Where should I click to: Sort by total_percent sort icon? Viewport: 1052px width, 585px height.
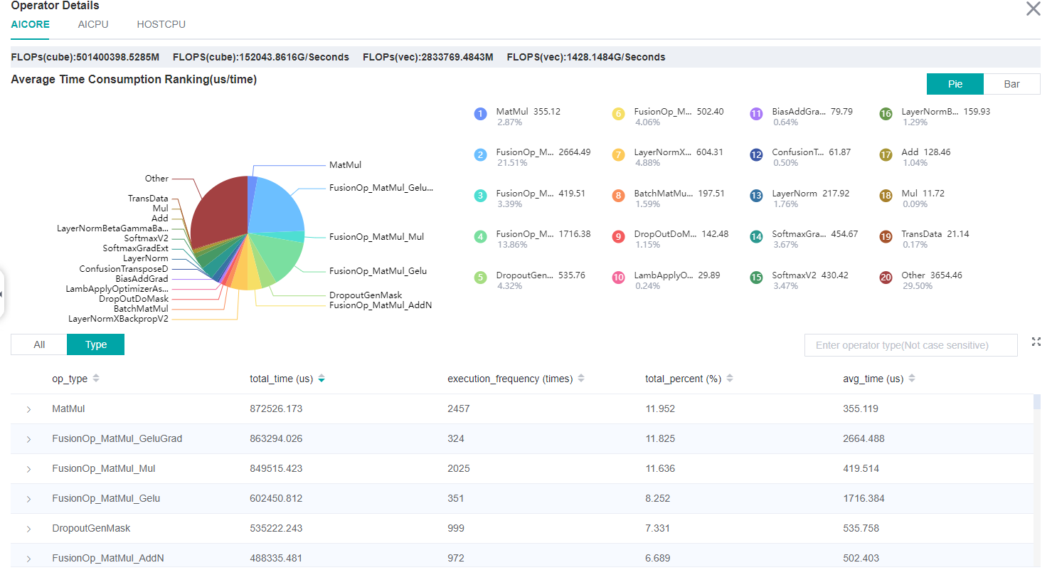tap(730, 379)
